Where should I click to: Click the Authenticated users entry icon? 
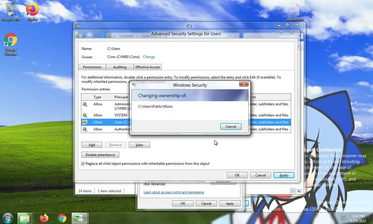[x=85, y=129]
